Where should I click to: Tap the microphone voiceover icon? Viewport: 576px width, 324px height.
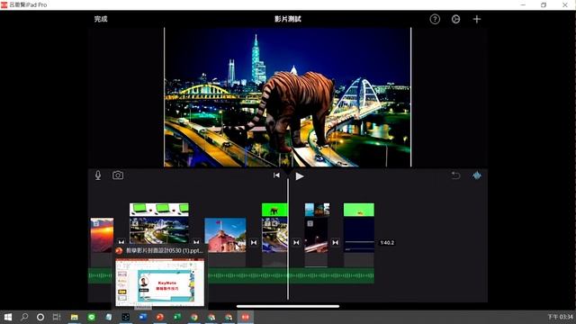[x=98, y=175]
